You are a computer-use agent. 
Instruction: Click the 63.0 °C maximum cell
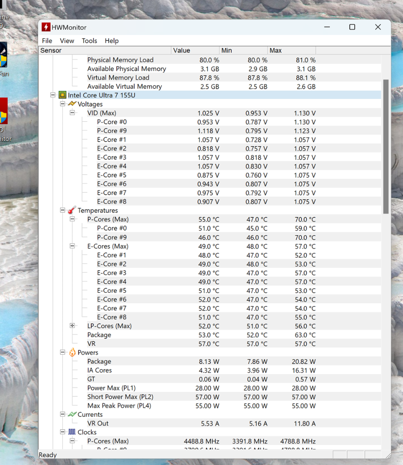[305, 335]
